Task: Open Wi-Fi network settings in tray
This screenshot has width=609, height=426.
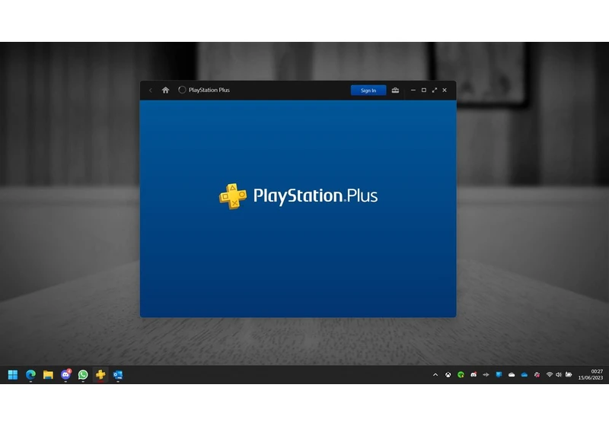Action: click(550, 375)
